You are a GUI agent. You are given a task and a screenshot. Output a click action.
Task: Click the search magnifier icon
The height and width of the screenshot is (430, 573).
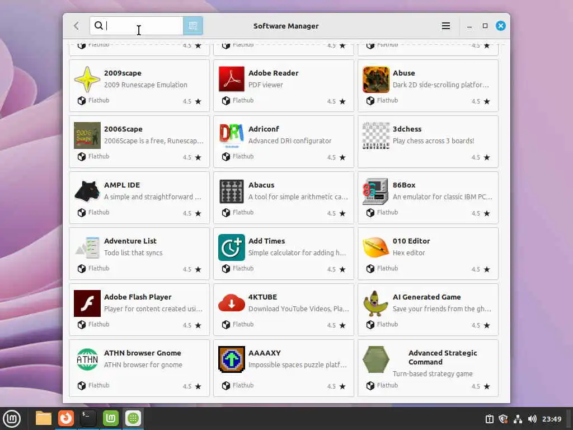tap(98, 26)
